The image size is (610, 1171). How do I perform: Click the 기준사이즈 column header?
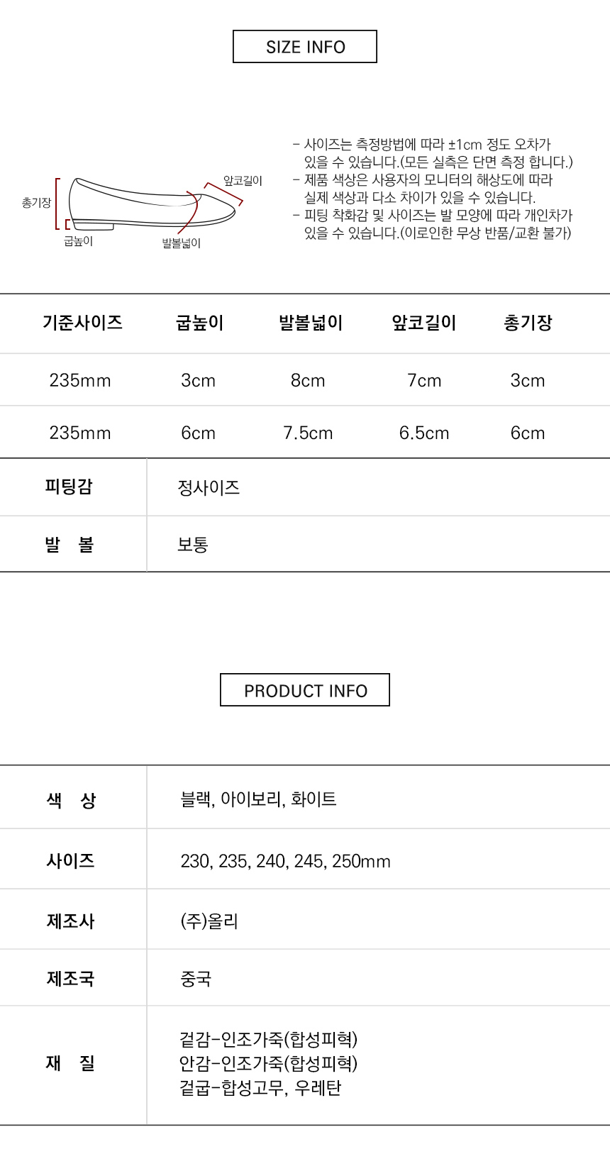pos(82,323)
